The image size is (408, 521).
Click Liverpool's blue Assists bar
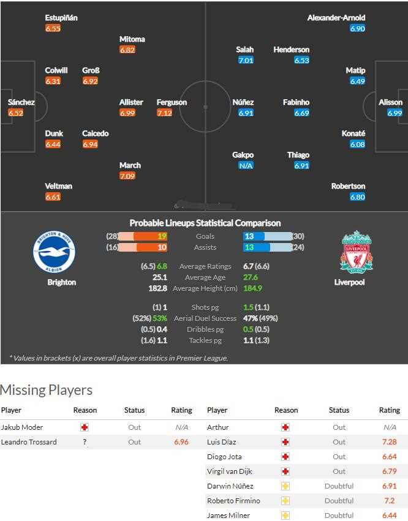click(x=256, y=247)
